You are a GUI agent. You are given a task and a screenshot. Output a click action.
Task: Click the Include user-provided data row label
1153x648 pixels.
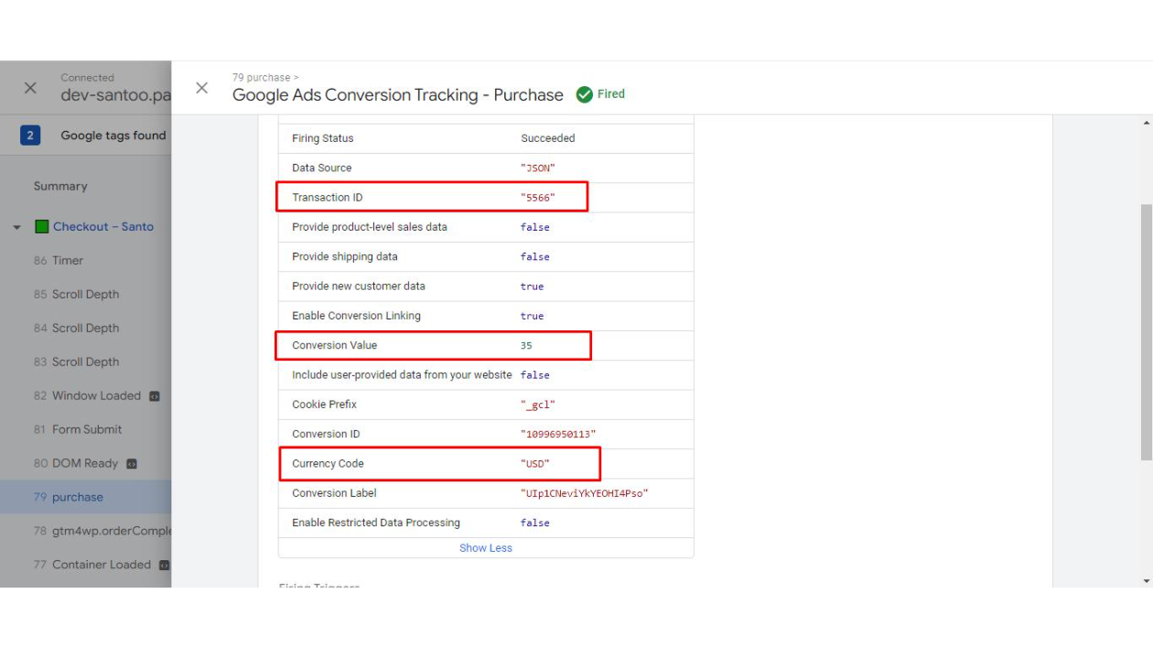tap(402, 375)
